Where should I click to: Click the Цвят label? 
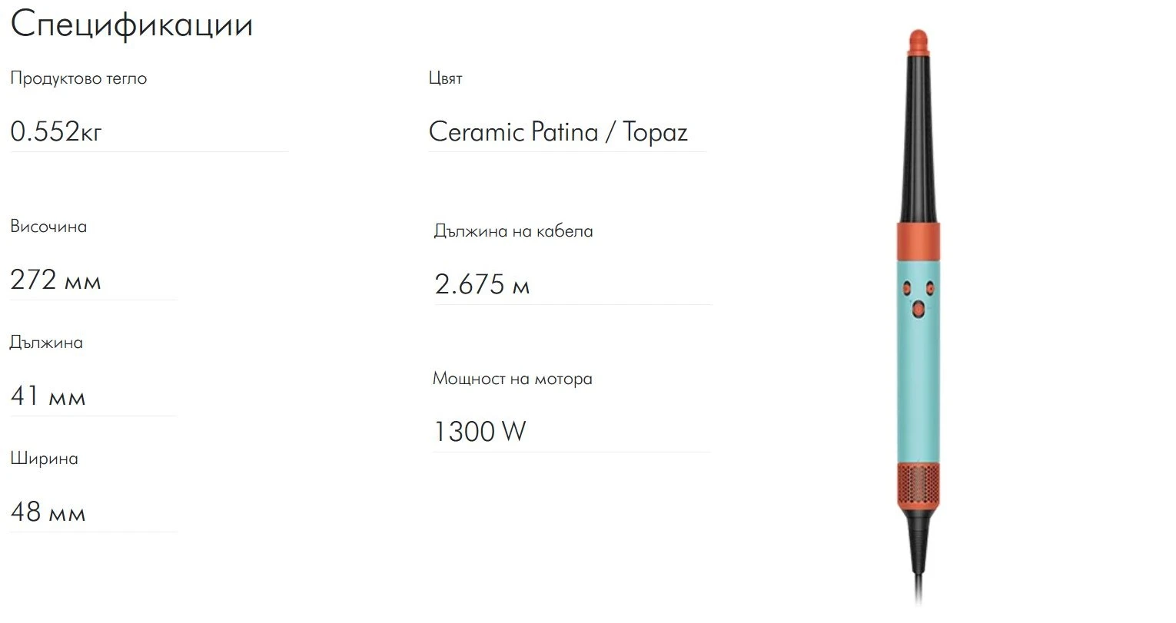coord(446,78)
